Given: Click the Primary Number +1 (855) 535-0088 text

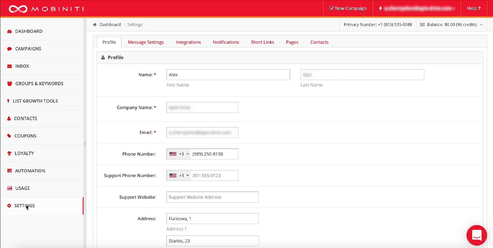Looking at the screenshot, I should point(378,25).
